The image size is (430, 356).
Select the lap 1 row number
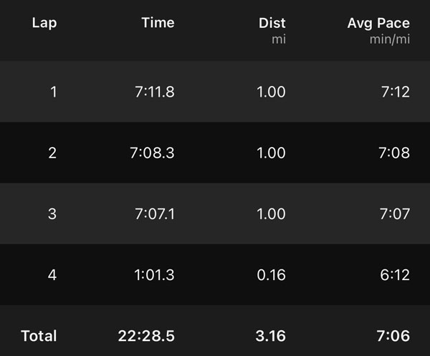pyautogui.click(x=53, y=92)
